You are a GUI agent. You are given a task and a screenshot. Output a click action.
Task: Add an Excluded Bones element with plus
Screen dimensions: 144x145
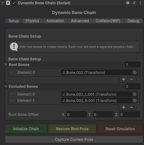[124, 107]
